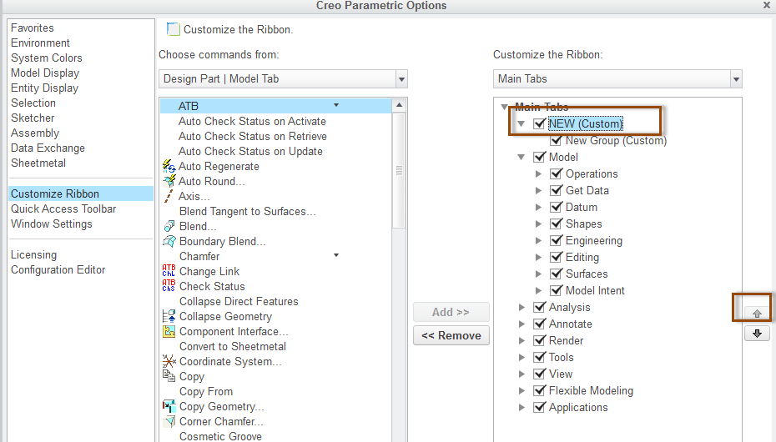This screenshot has width=776, height=442.
Task: Toggle the Get Data group checkbox
Action: point(557,190)
